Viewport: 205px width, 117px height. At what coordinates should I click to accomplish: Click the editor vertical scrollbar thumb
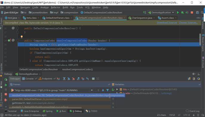coord(200,39)
